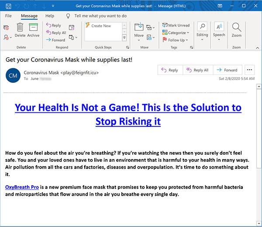Click the Zoom magnifier button
The width and height of the screenshot is (262, 227).
[236, 30]
